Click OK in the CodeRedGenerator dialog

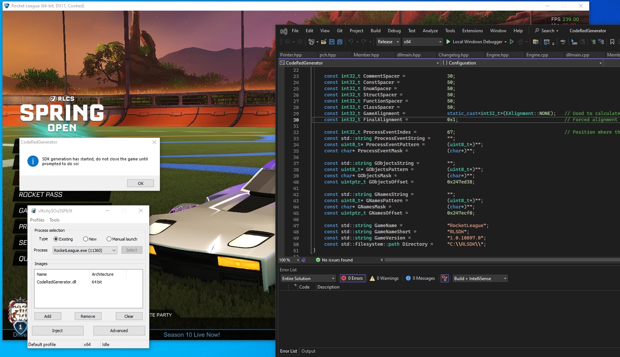140,183
